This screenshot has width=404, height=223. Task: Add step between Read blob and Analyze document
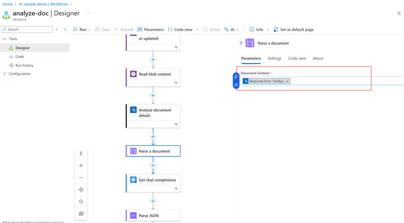[x=153, y=95]
